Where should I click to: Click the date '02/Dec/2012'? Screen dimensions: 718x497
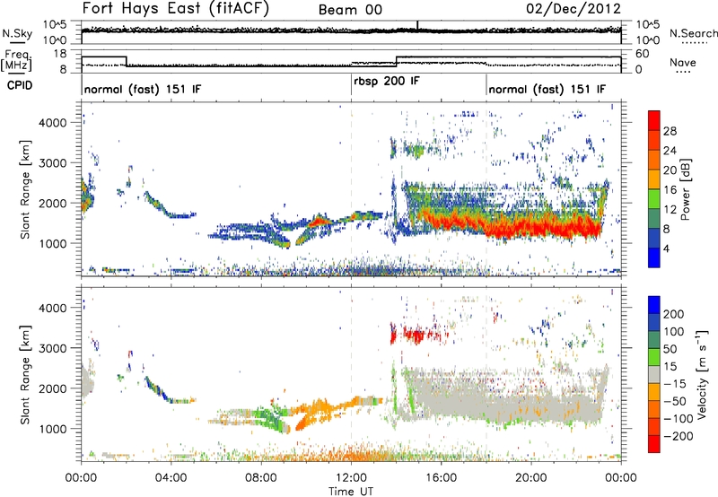coord(574,8)
